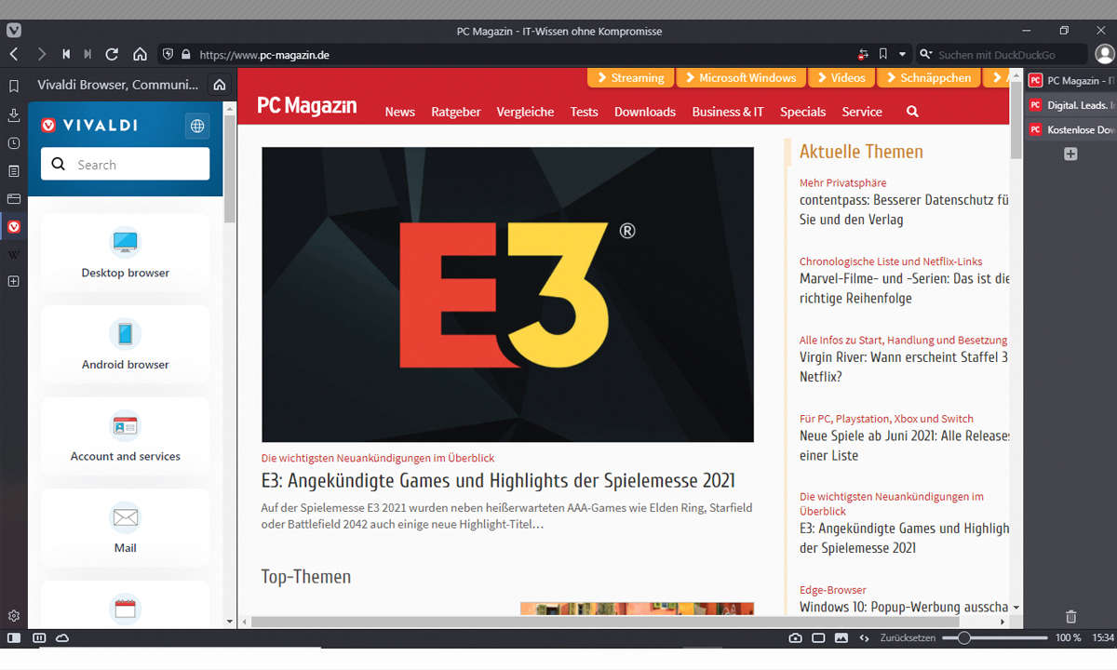Open the Window panel
The image size is (1117, 670).
click(14, 198)
